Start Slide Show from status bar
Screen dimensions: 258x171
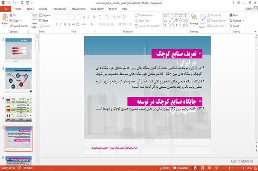point(217,168)
